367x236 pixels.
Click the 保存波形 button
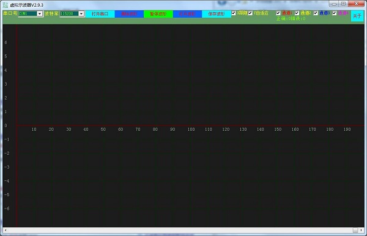217,14
